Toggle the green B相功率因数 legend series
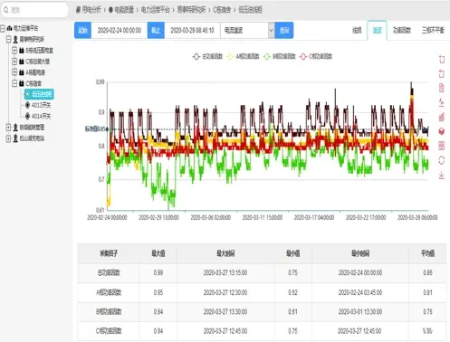450x342 pixels. click(280, 56)
